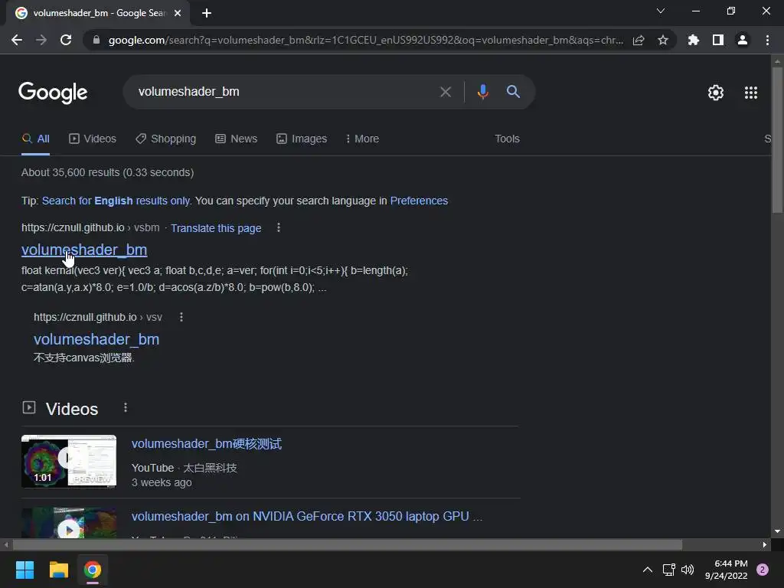Open the Videos section options menu

click(x=126, y=408)
